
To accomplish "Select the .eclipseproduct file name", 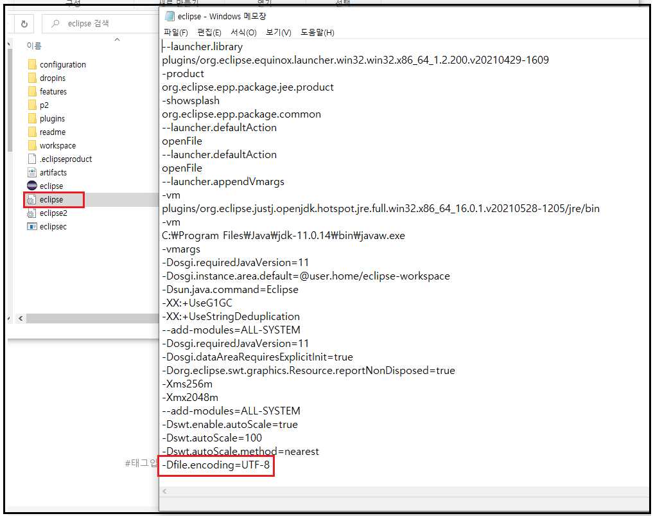I will tap(65, 159).
